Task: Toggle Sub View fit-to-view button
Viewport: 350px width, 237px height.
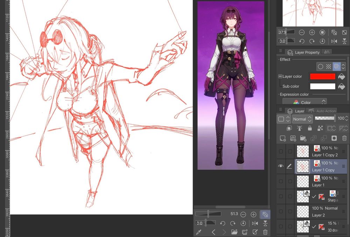Action: [x=265, y=215]
